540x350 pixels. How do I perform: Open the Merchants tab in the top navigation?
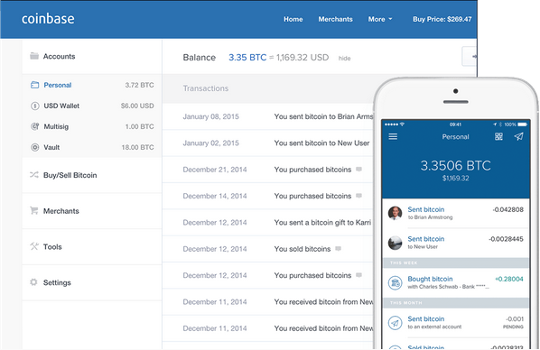[335, 19]
